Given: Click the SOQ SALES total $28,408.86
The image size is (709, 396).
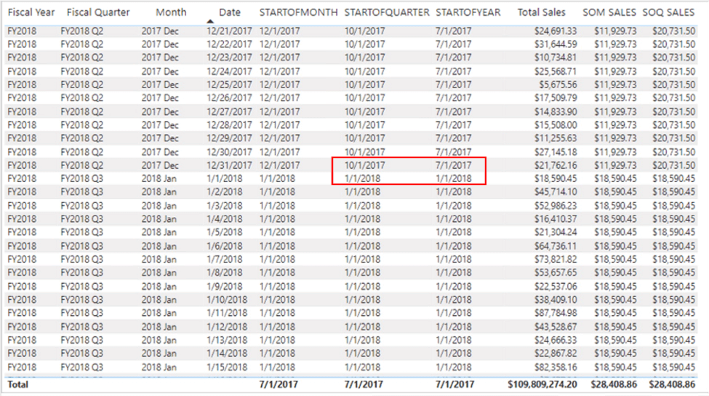Looking at the screenshot, I should click(672, 384).
